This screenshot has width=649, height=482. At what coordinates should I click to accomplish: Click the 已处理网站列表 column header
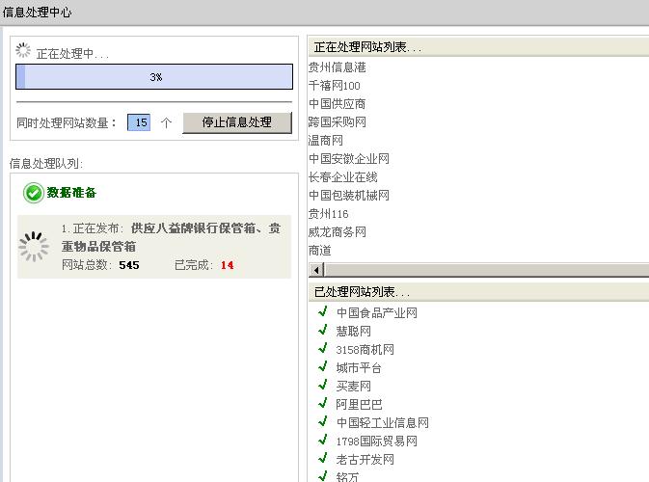477,291
